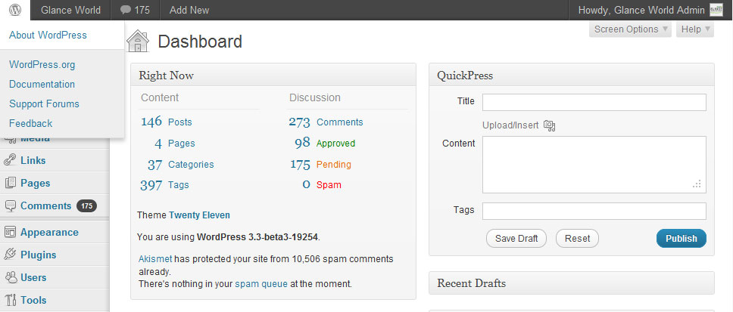Click the Pages icon in sidebar

point(10,183)
